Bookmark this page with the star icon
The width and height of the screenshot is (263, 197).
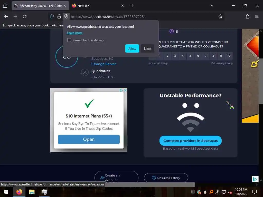[x=220, y=16]
